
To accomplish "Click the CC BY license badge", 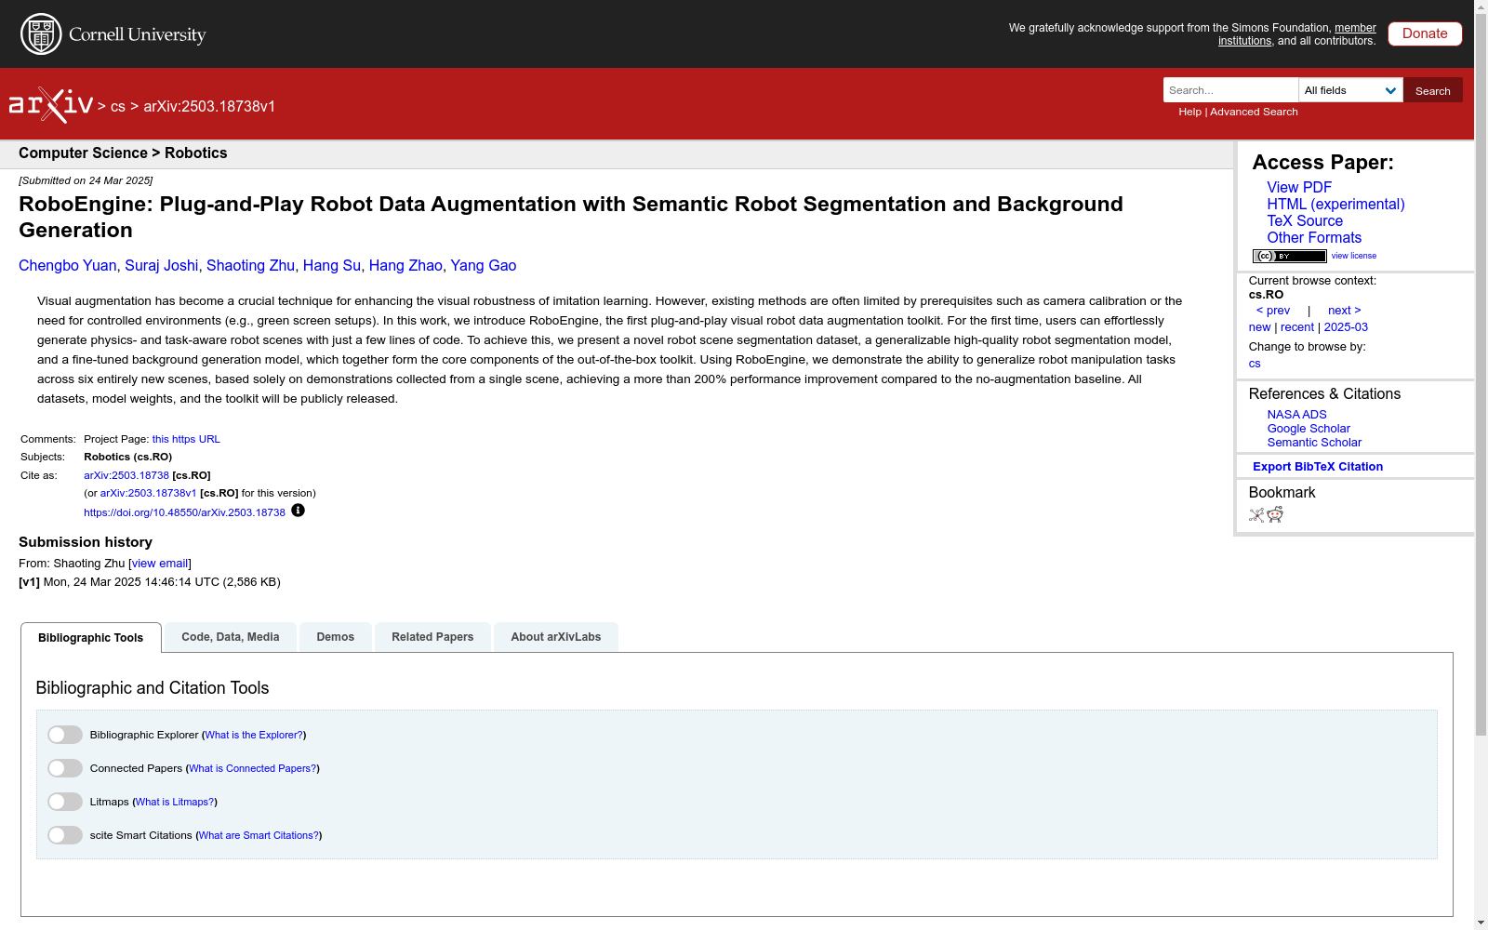I will (x=1289, y=256).
